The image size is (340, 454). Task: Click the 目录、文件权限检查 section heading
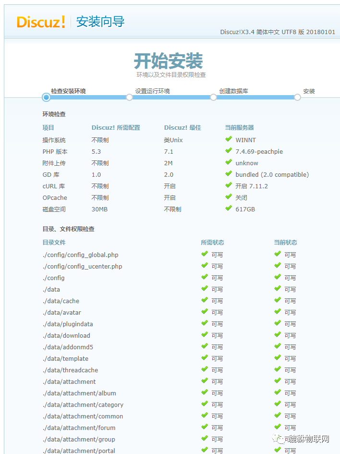pos(69,229)
